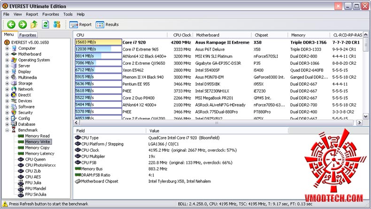Collapse the Benchmark tree node
Screen dimensions: 371x209
click(x=7, y=130)
